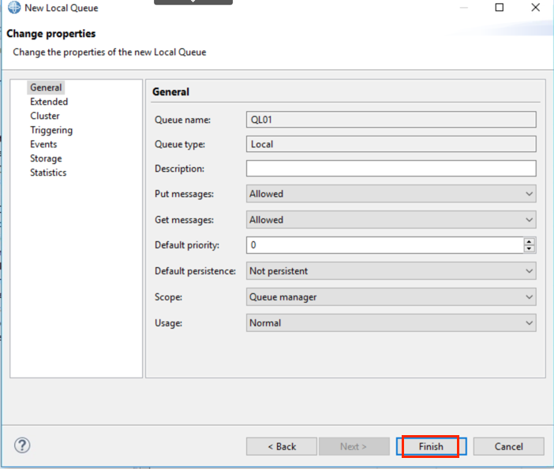Open the Get messages dropdown
The image size is (554, 469).
point(391,220)
